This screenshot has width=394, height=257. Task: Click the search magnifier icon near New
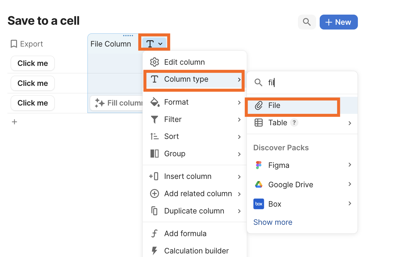pyautogui.click(x=307, y=22)
